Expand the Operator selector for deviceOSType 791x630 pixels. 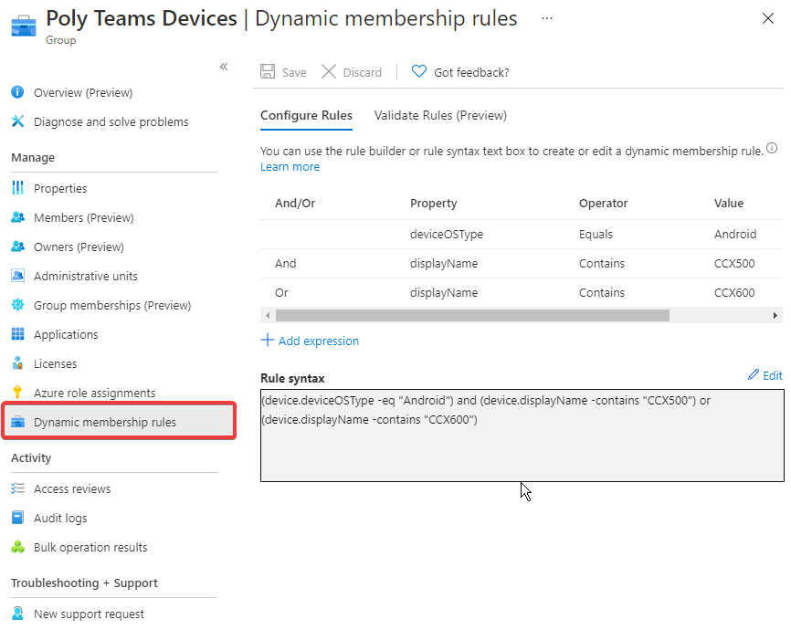[x=598, y=234]
